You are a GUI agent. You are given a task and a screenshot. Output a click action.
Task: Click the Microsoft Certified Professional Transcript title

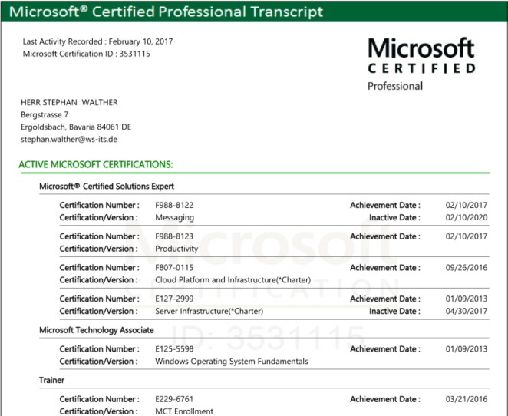point(166,12)
